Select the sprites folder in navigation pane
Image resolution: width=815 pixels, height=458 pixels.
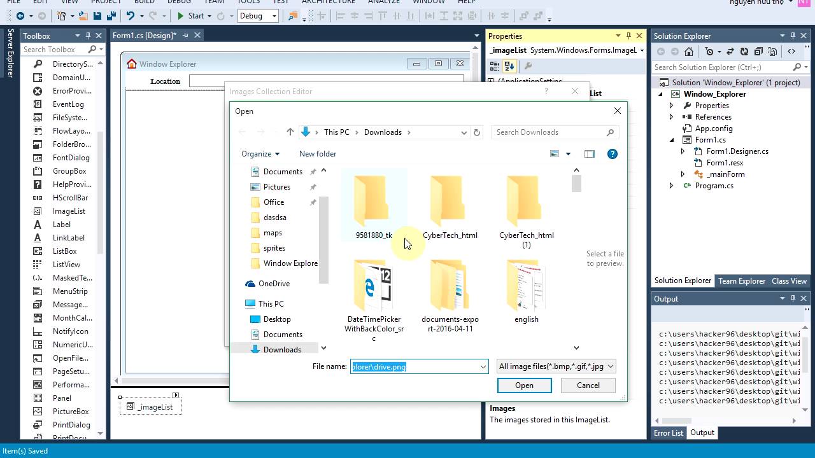274,248
